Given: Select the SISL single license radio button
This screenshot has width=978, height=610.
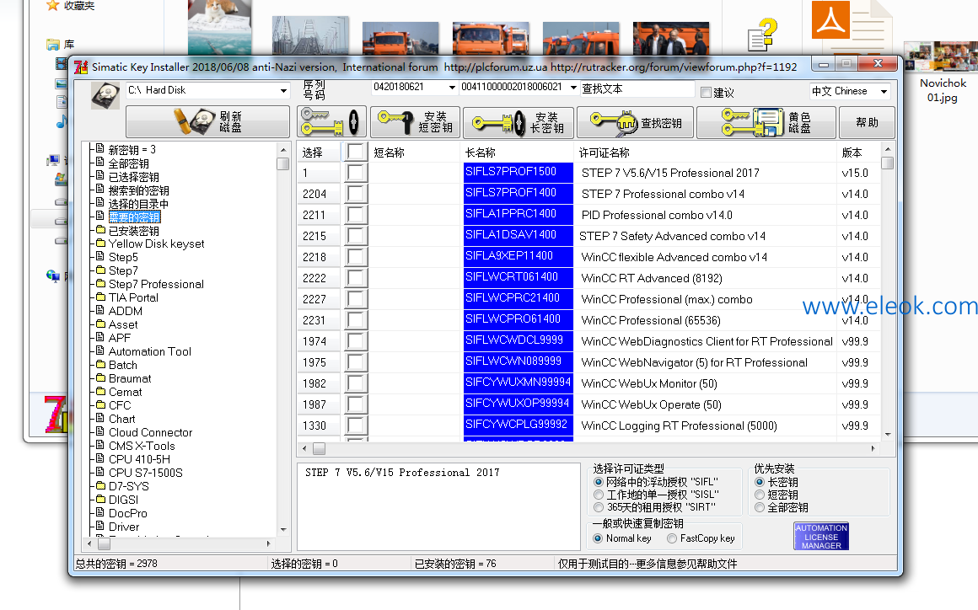Looking at the screenshot, I should tap(599, 495).
